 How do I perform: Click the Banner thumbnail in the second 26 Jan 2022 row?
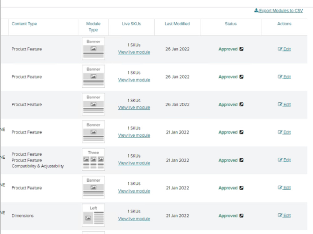coord(93,76)
